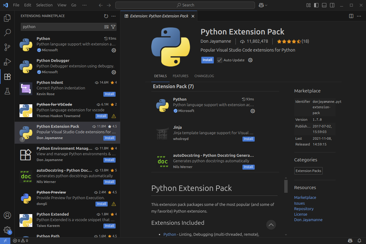Select the DETAILS tab

pyautogui.click(x=160, y=76)
